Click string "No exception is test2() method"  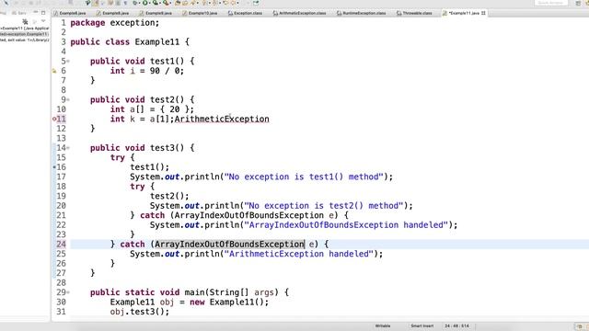click(324, 206)
